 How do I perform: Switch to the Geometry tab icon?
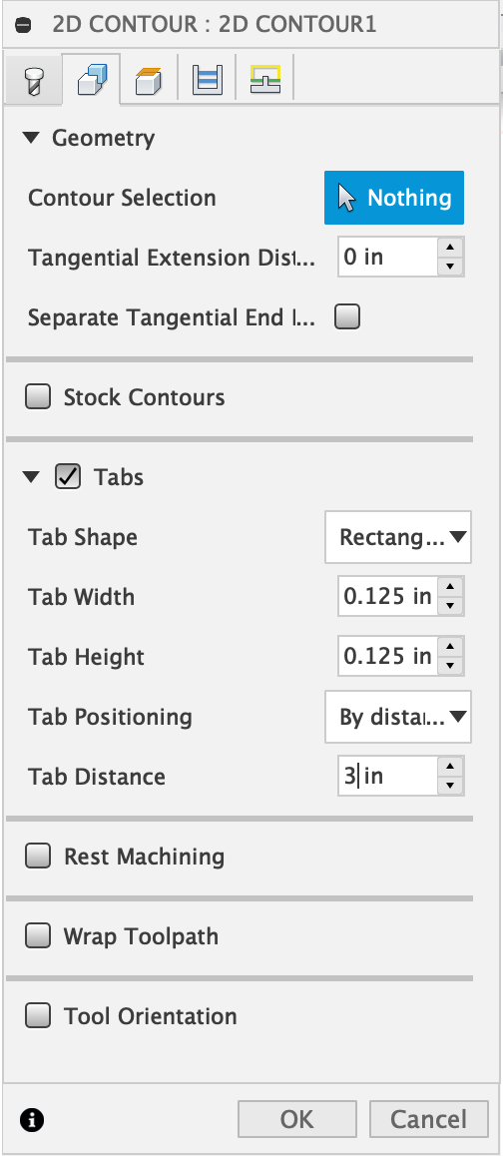92,78
